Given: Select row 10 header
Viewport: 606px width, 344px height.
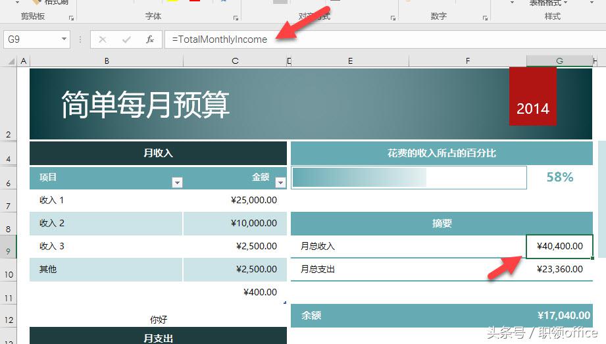Looking at the screenshot, I should pos(8,270).
